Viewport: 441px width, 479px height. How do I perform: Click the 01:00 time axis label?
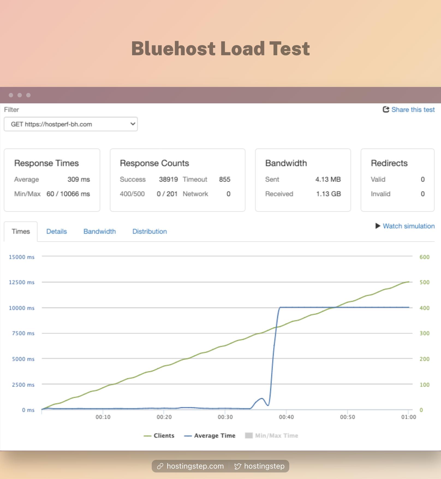(x=409, y=417)
